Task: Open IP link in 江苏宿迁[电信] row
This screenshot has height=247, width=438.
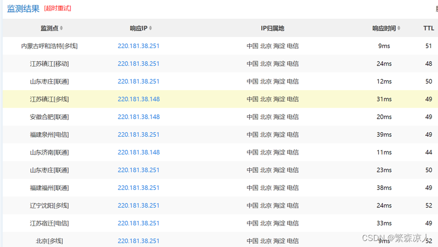Action: click(x=138, y=223)
